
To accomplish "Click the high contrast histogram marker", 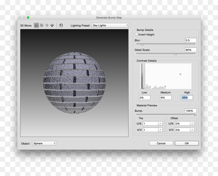I will pos(180,74).
